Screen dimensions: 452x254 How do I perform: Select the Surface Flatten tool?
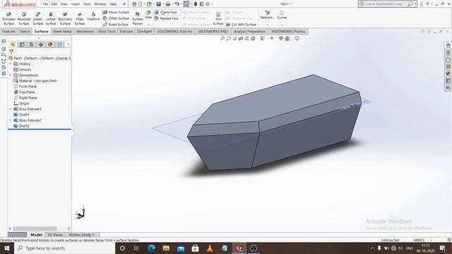coord(138,18)
